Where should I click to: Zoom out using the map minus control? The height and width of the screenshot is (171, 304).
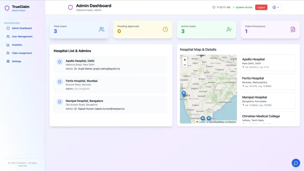[185, 64]
